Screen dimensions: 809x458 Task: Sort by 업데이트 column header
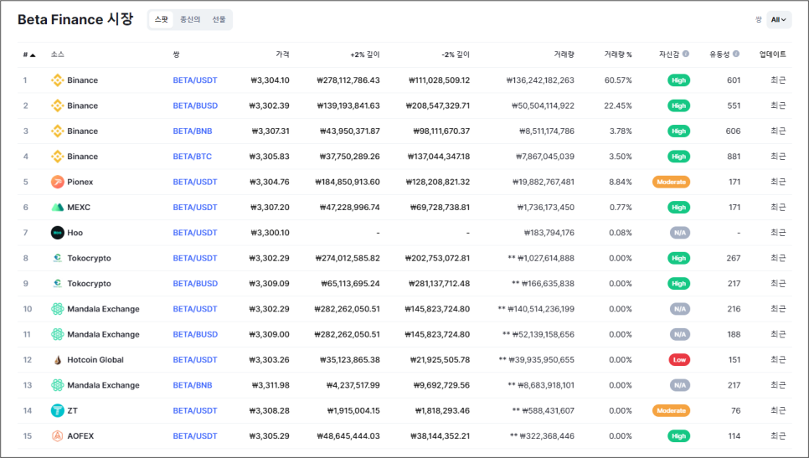coord(772,54)
